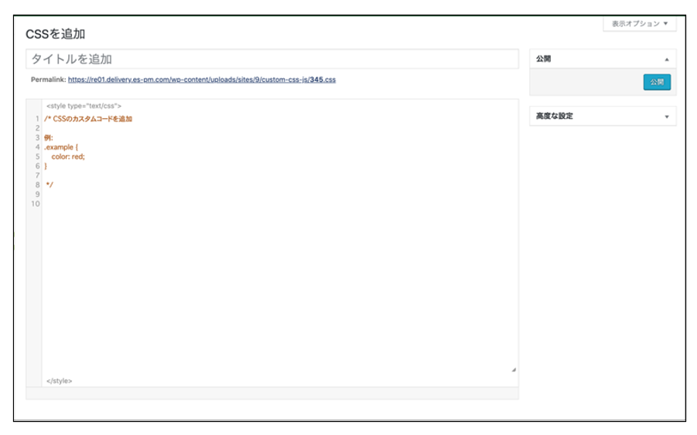The image size is (697, 435).
Task: Collapse the 公開 panel using its arrow
Action: (666, 59)
